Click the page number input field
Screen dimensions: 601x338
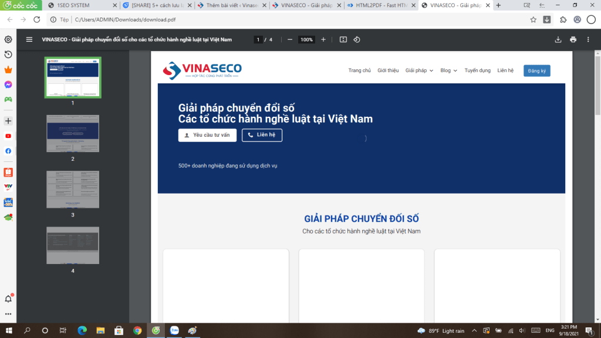(x=258, y=39)
